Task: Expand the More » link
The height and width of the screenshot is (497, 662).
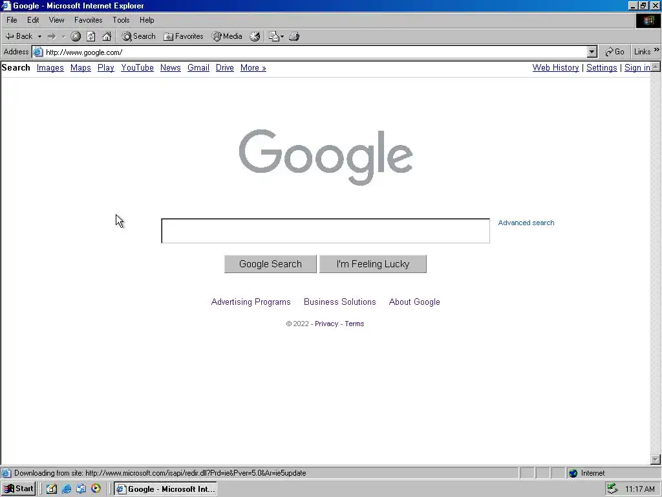Action: coord(253,67)
